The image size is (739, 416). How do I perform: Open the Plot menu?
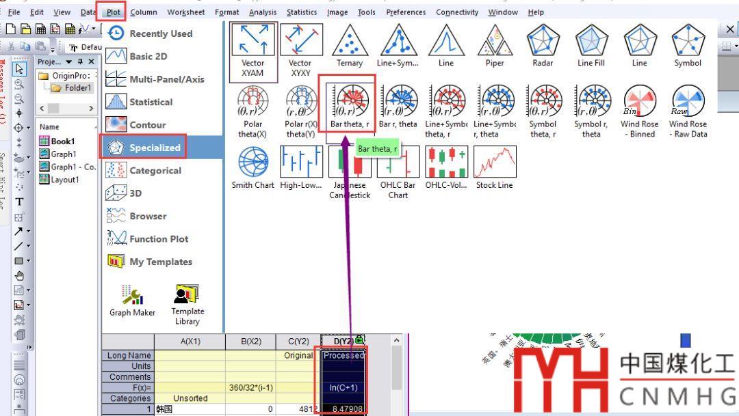pyautogui.click(x=113, y=12)
